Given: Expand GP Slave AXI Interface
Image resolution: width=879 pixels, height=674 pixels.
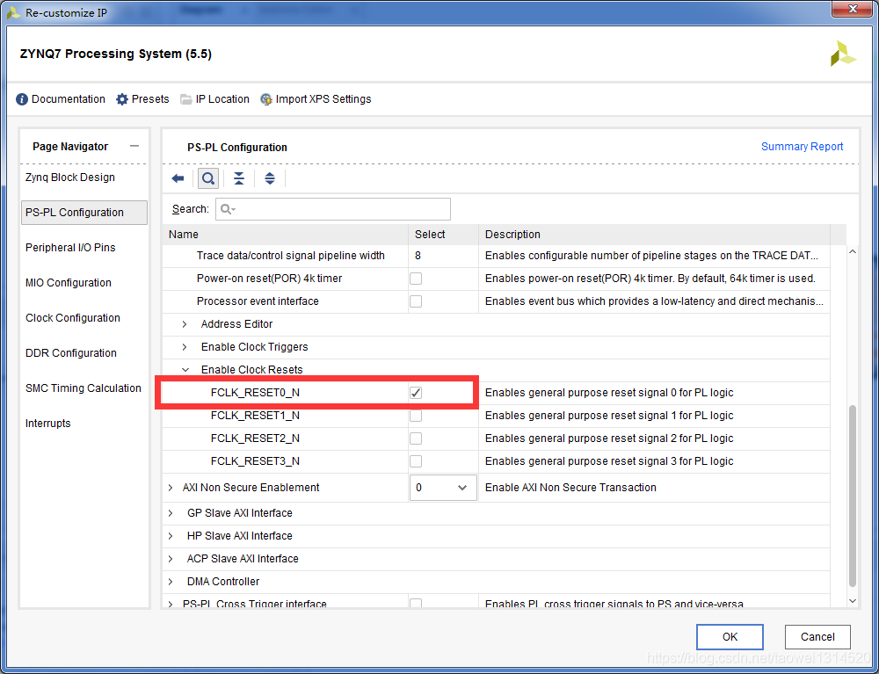Looking at the screenshot, I should tap(171, 513).
